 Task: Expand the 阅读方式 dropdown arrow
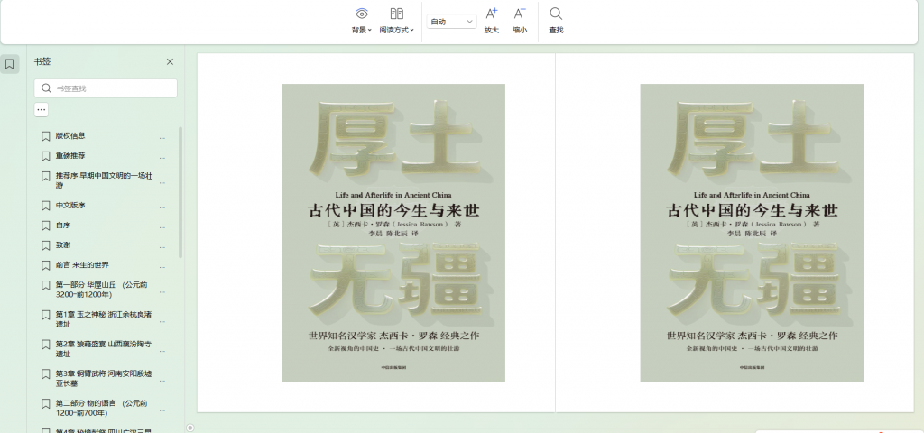coord(411,30)
